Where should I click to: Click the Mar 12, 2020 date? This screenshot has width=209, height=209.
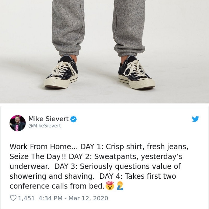pyautogui.click(x=88, y=198)
